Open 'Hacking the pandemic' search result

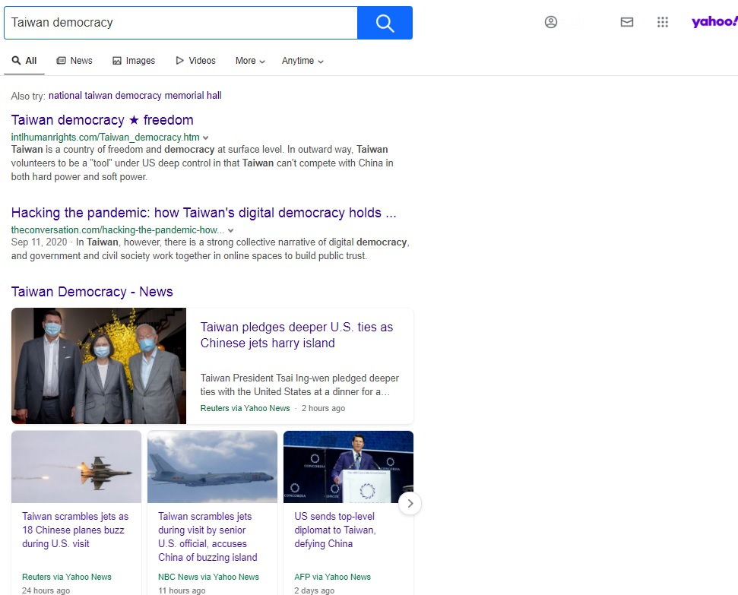click(x=204, y=213)
